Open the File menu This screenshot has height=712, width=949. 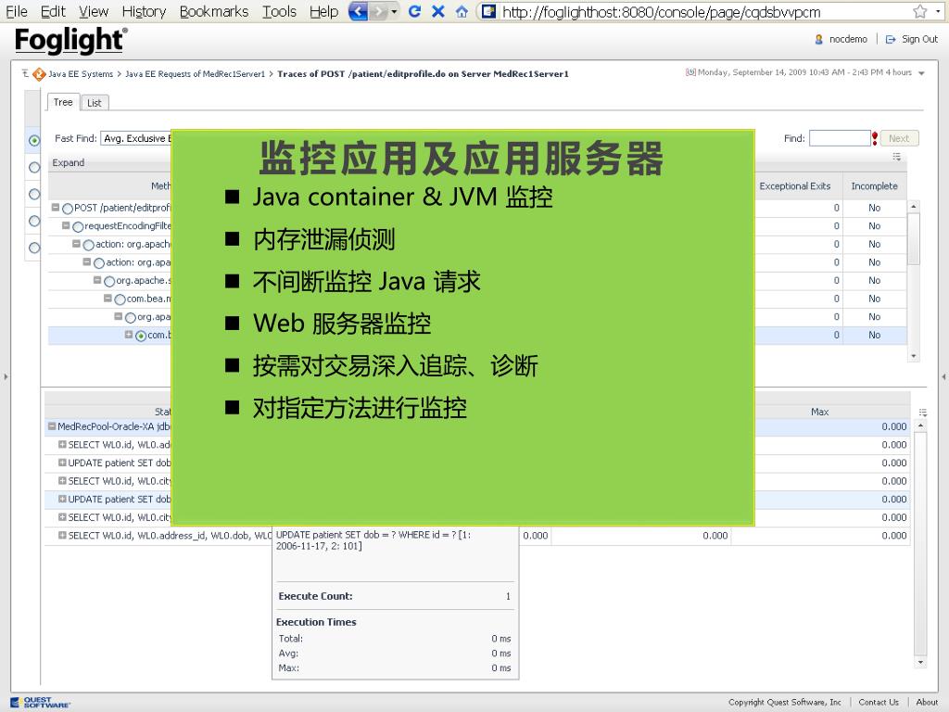[x=17, y=11]
